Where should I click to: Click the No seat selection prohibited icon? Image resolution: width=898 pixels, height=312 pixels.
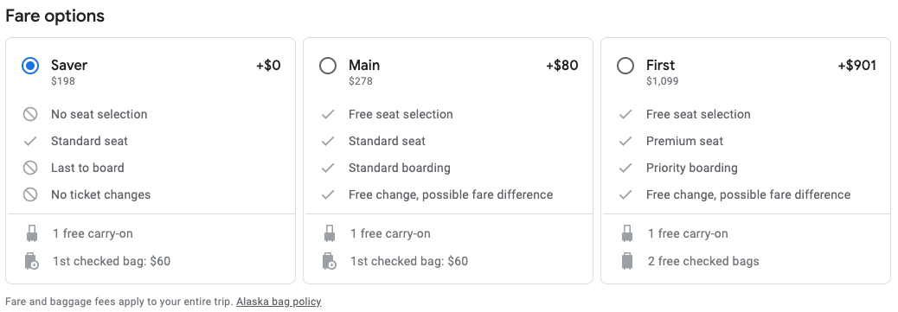[x=30, y=114]
